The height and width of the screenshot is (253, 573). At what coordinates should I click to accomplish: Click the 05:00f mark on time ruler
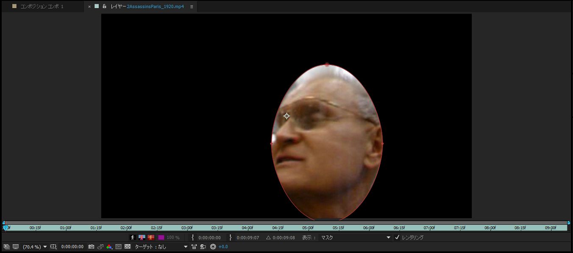pyautogui.click(x=308, y=228)
